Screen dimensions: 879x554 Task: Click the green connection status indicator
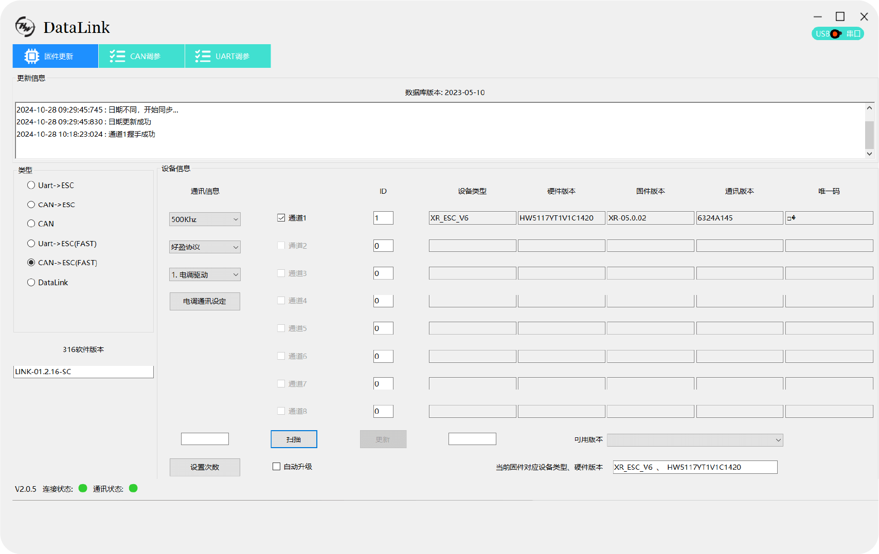click(83, 488)
